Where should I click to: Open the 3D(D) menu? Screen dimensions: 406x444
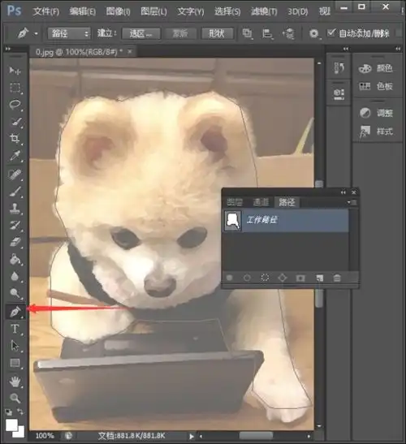pyautogui.click(x=298, y=11)
